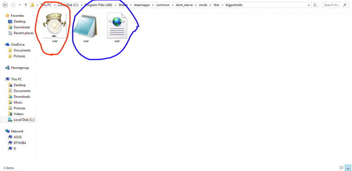Click common in the address path

163,5
